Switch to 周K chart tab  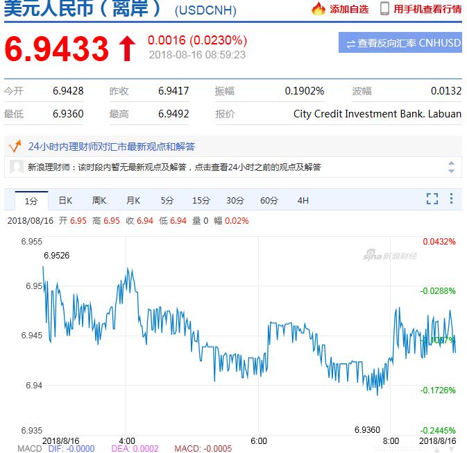[x=99, y=201]
